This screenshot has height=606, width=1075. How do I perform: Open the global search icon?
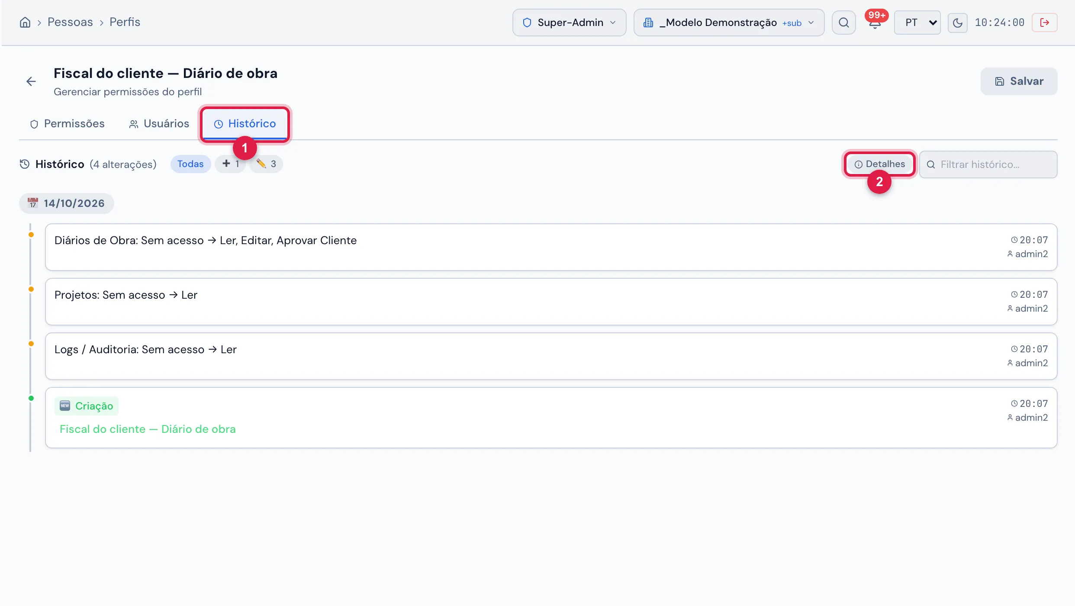pyautogui.click(x=843, y=23)
